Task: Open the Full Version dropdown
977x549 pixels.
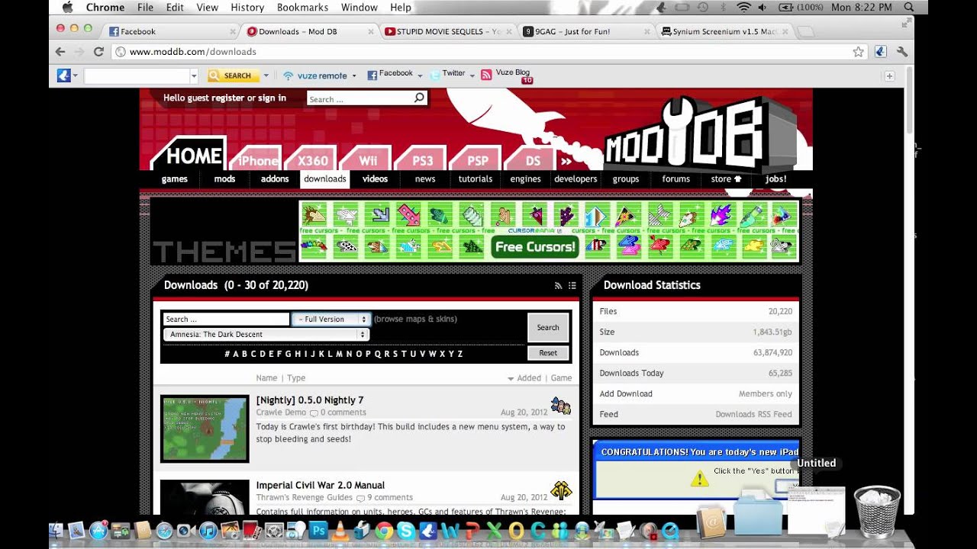Action: coord(331,319)
